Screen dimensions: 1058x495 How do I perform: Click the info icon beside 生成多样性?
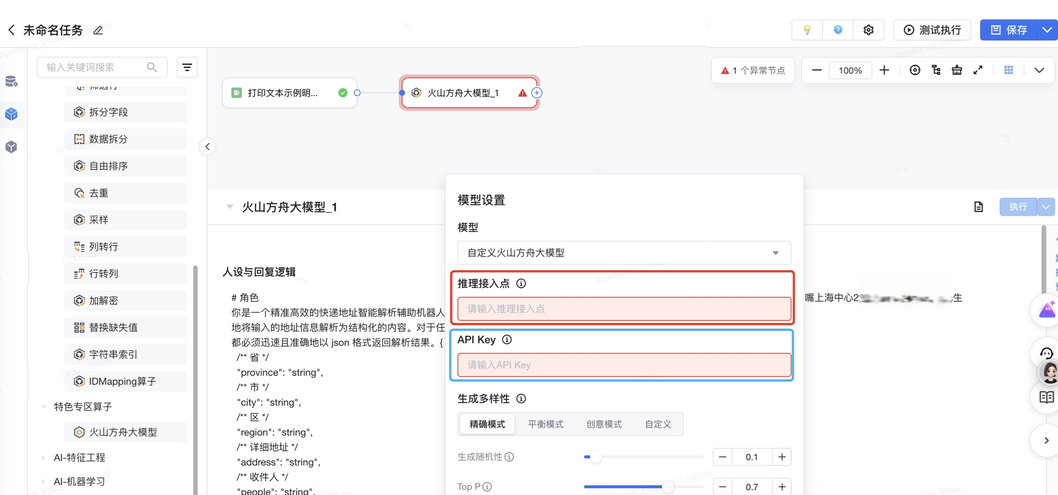(521, 399)
